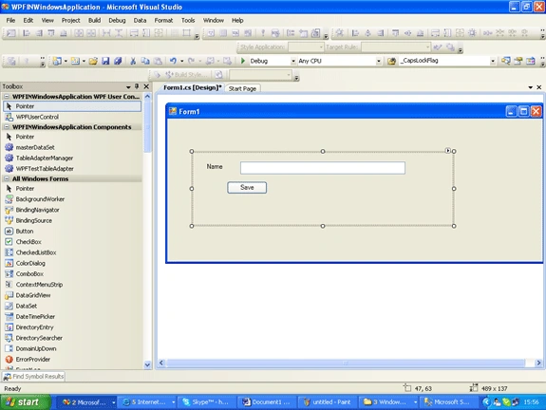Image resolution: width=546 pixels, height=410 pixels.
Task: Click the Find in Files icon
Action: click(x=391, y=62)
